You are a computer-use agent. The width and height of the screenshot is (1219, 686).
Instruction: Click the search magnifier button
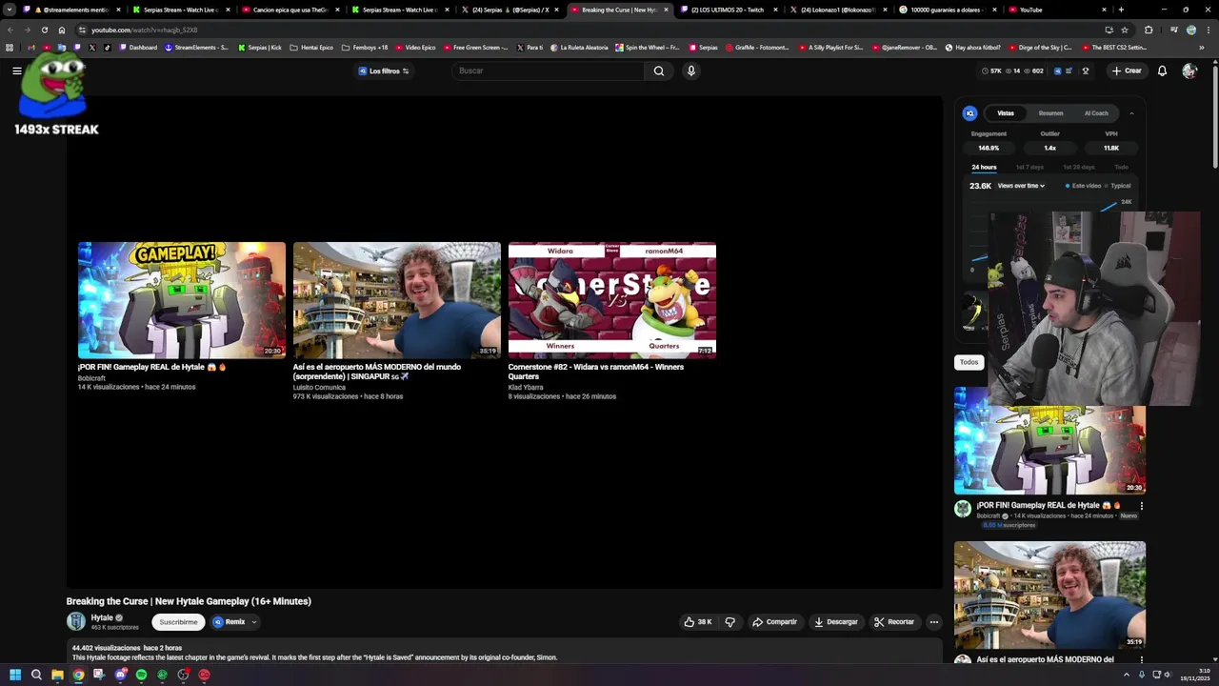coord(659,71)
